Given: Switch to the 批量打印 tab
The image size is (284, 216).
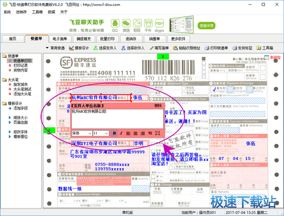Looking at the screenshot, I should (x=107, y=39).
